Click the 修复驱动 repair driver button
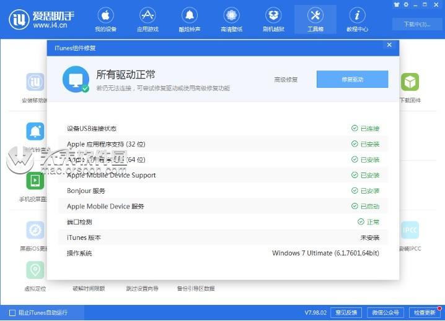This screenshot has height=321, width=445. pos(352,79)
